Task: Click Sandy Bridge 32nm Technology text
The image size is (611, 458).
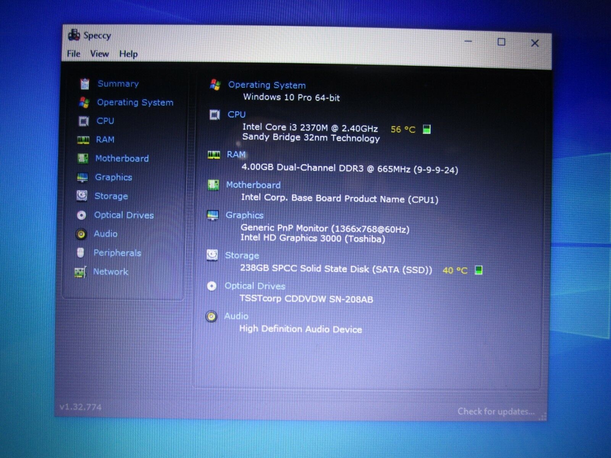Action: click(311, 138)
